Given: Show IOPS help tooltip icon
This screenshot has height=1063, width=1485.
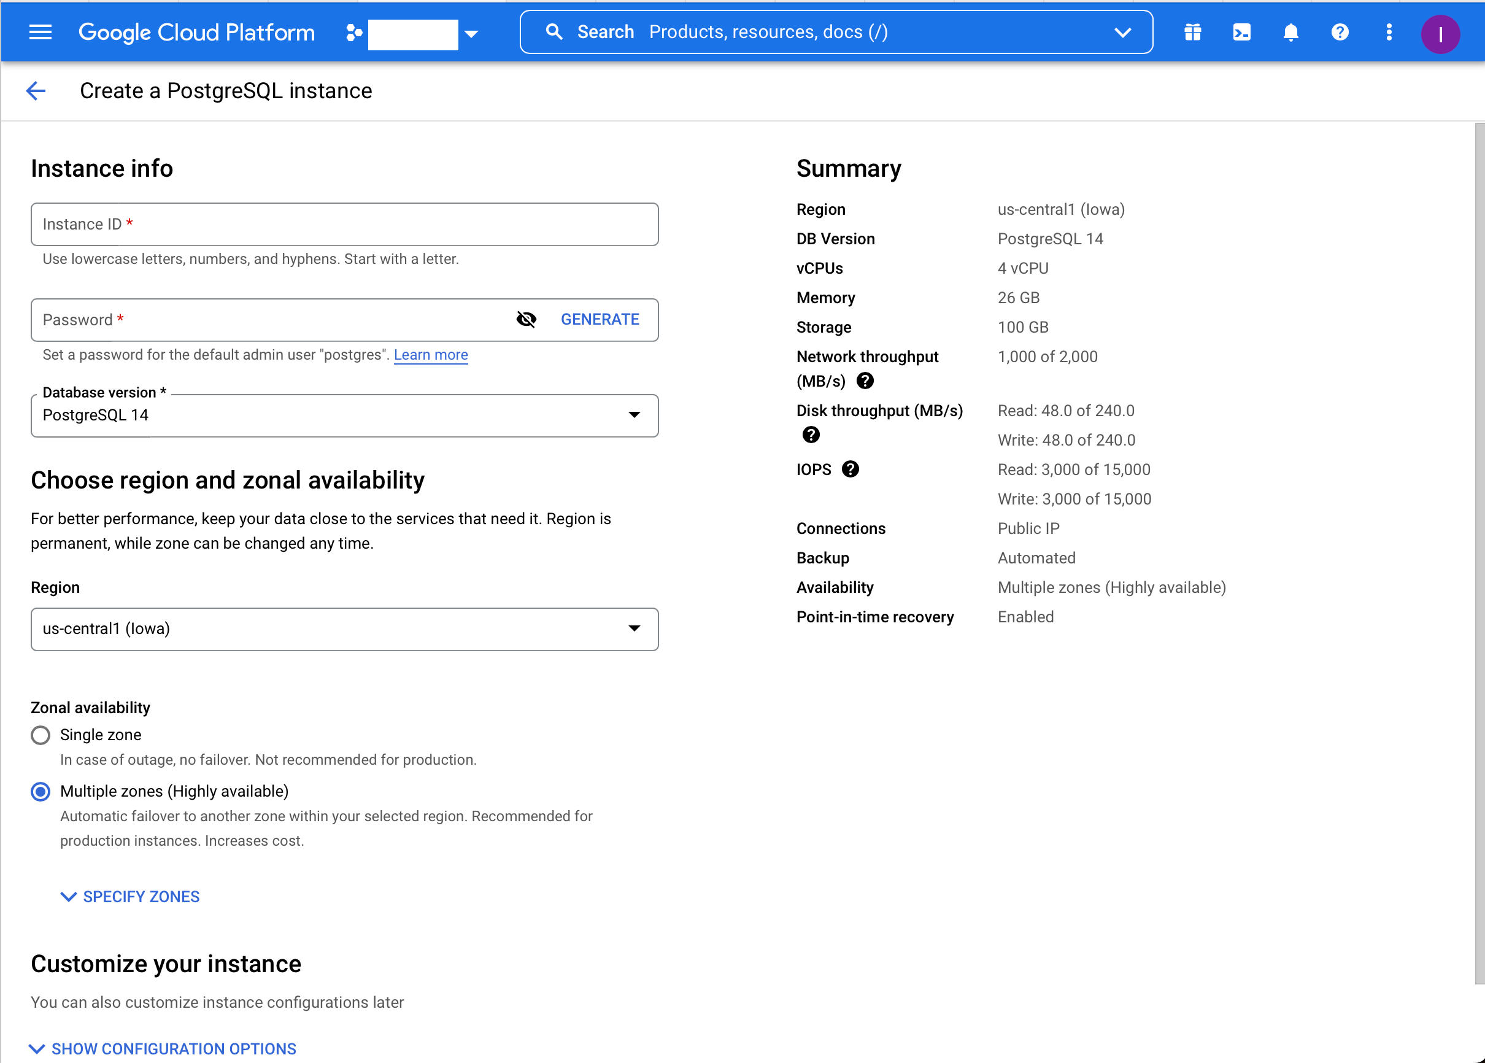Looking at the screenshot, I should (x=850, y=470).
